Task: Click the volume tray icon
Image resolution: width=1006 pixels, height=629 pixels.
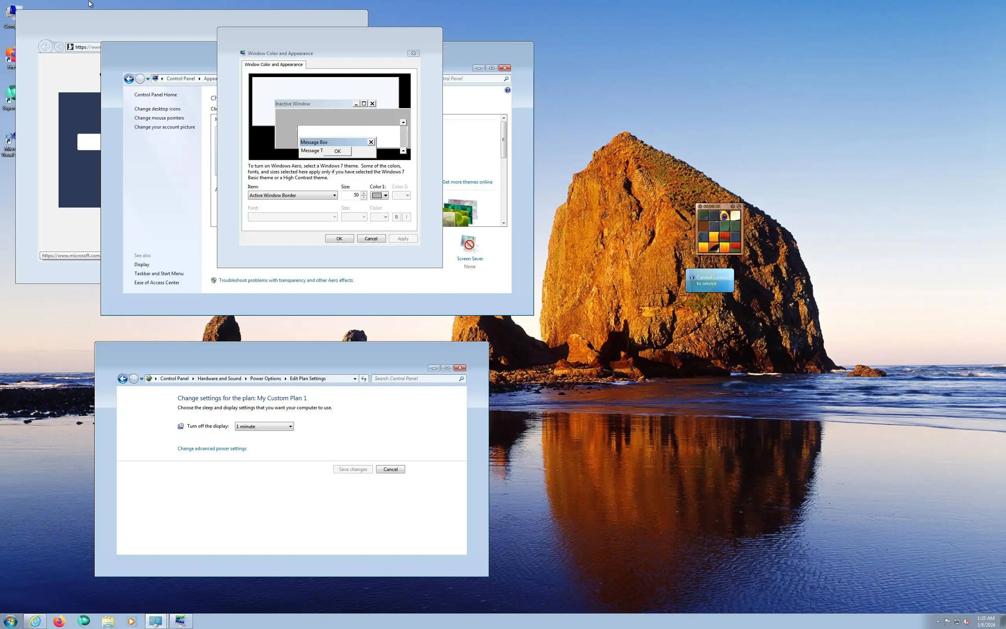Action: pyautogui.click(x=967, y=622)
